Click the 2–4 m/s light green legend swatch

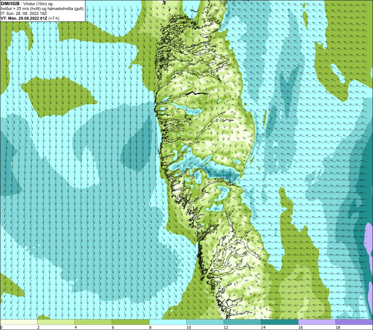click(x=56, y=322)
